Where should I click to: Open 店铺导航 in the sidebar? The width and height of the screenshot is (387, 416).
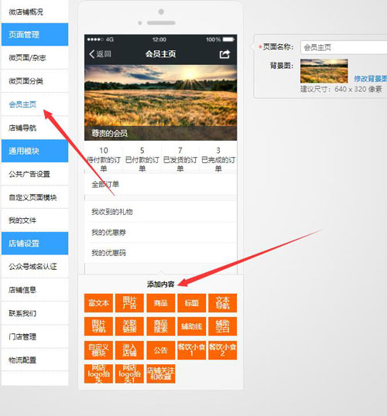35,128
